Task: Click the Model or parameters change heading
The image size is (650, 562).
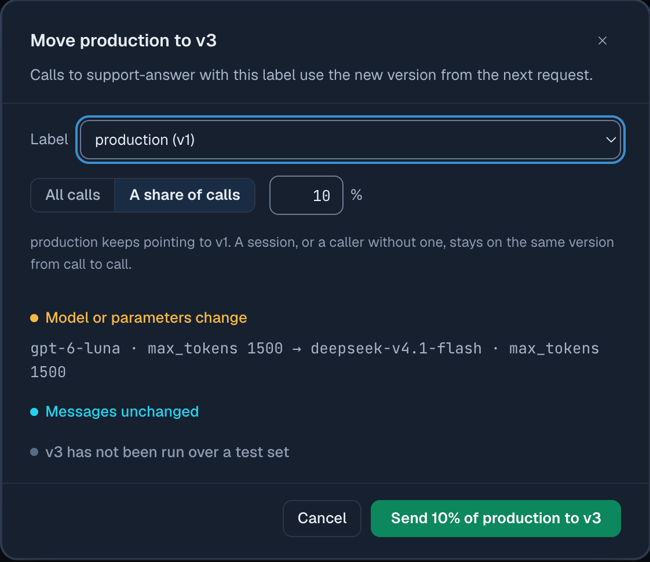Action: [147, 318]
